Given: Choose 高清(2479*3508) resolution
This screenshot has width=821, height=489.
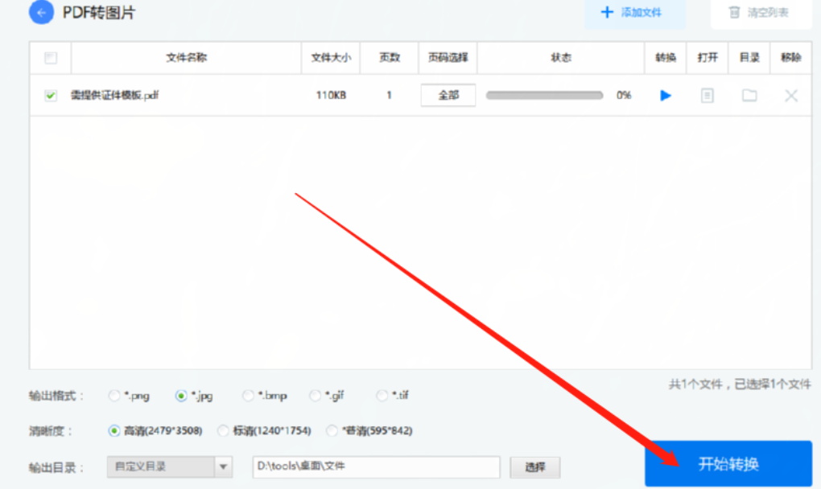Looking at the screenshot, I should pyautogui.click(x=113, y=431).
